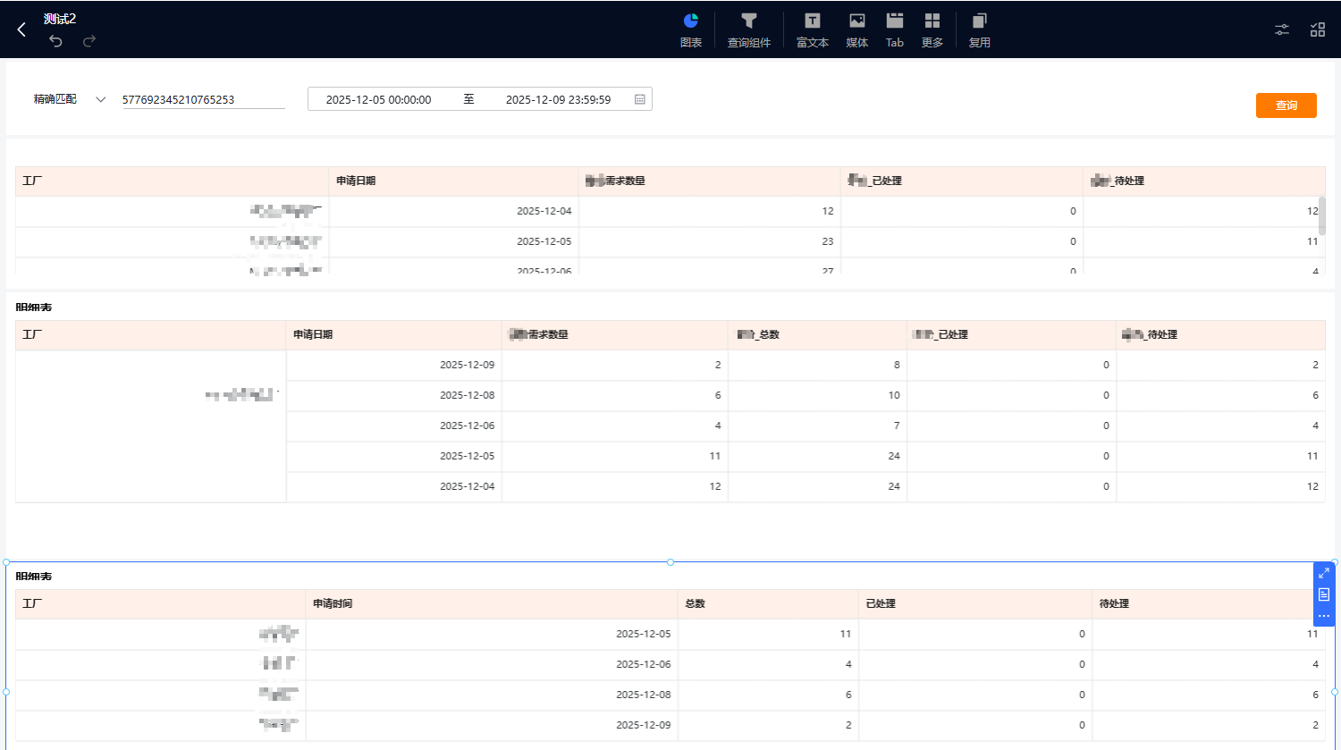Viewport: 1341px width, 750px height.
Task: Redo the last undone edit
Action: (89, 41)
